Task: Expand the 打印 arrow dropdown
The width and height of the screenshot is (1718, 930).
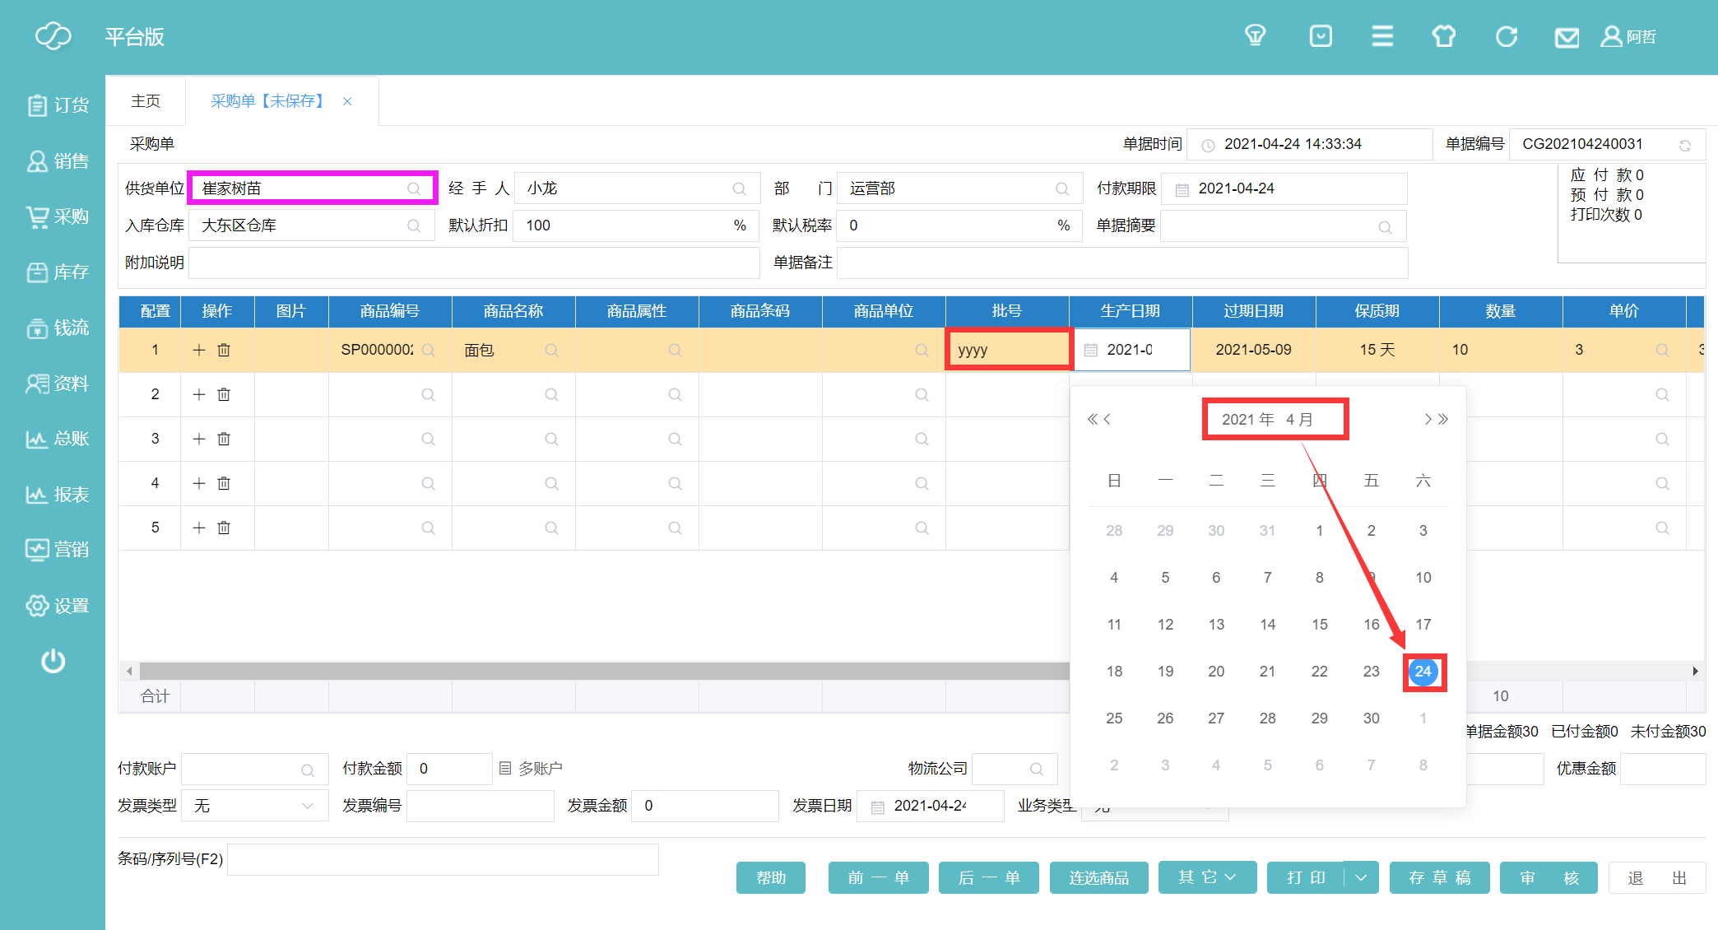Action: coord(1361,877)
